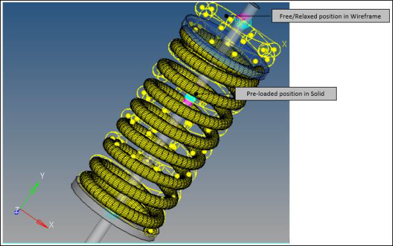Click the blue Z axis marker of triad
This screenshot has width=393, height=246.
pos(17,211)
